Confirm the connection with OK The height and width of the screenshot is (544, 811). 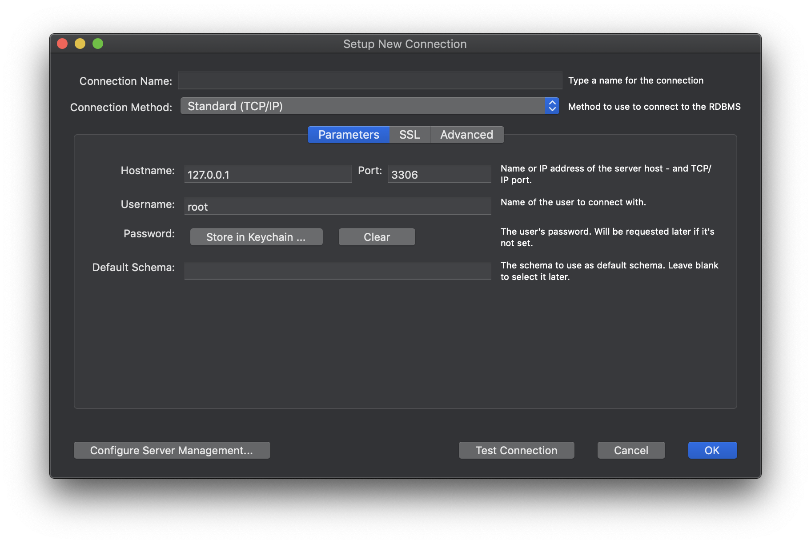click(712, 450)
